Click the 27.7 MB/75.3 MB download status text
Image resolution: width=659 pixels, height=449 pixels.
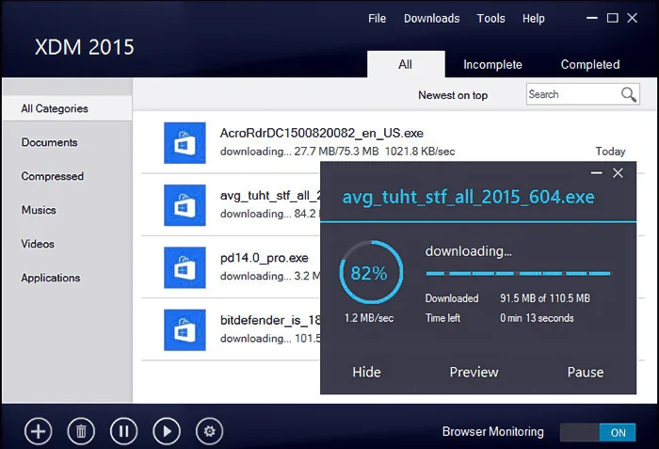click(x=336, y=152)
